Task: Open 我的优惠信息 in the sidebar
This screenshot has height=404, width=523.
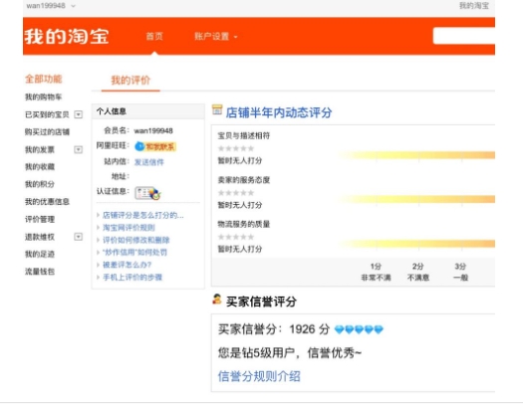Action: tap(47, 201)
